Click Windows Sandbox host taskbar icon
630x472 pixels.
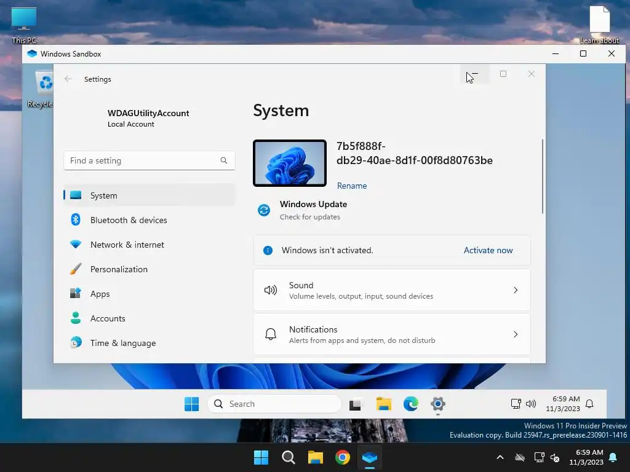pyautogui.click(x=370, y=457)
